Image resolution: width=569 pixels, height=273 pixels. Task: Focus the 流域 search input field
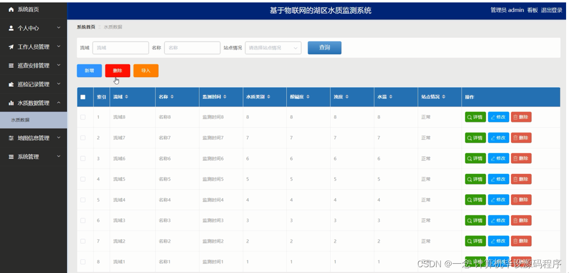coord(120,48)
